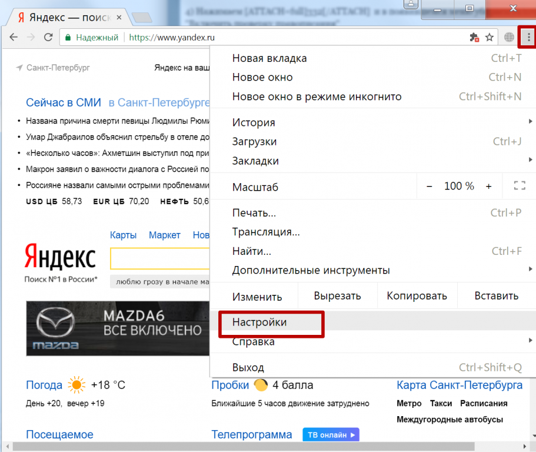Image resolution: width=536 pixels, height=452 pixels.
Task: Click the Yandex search input box
Action: point(160,258)
